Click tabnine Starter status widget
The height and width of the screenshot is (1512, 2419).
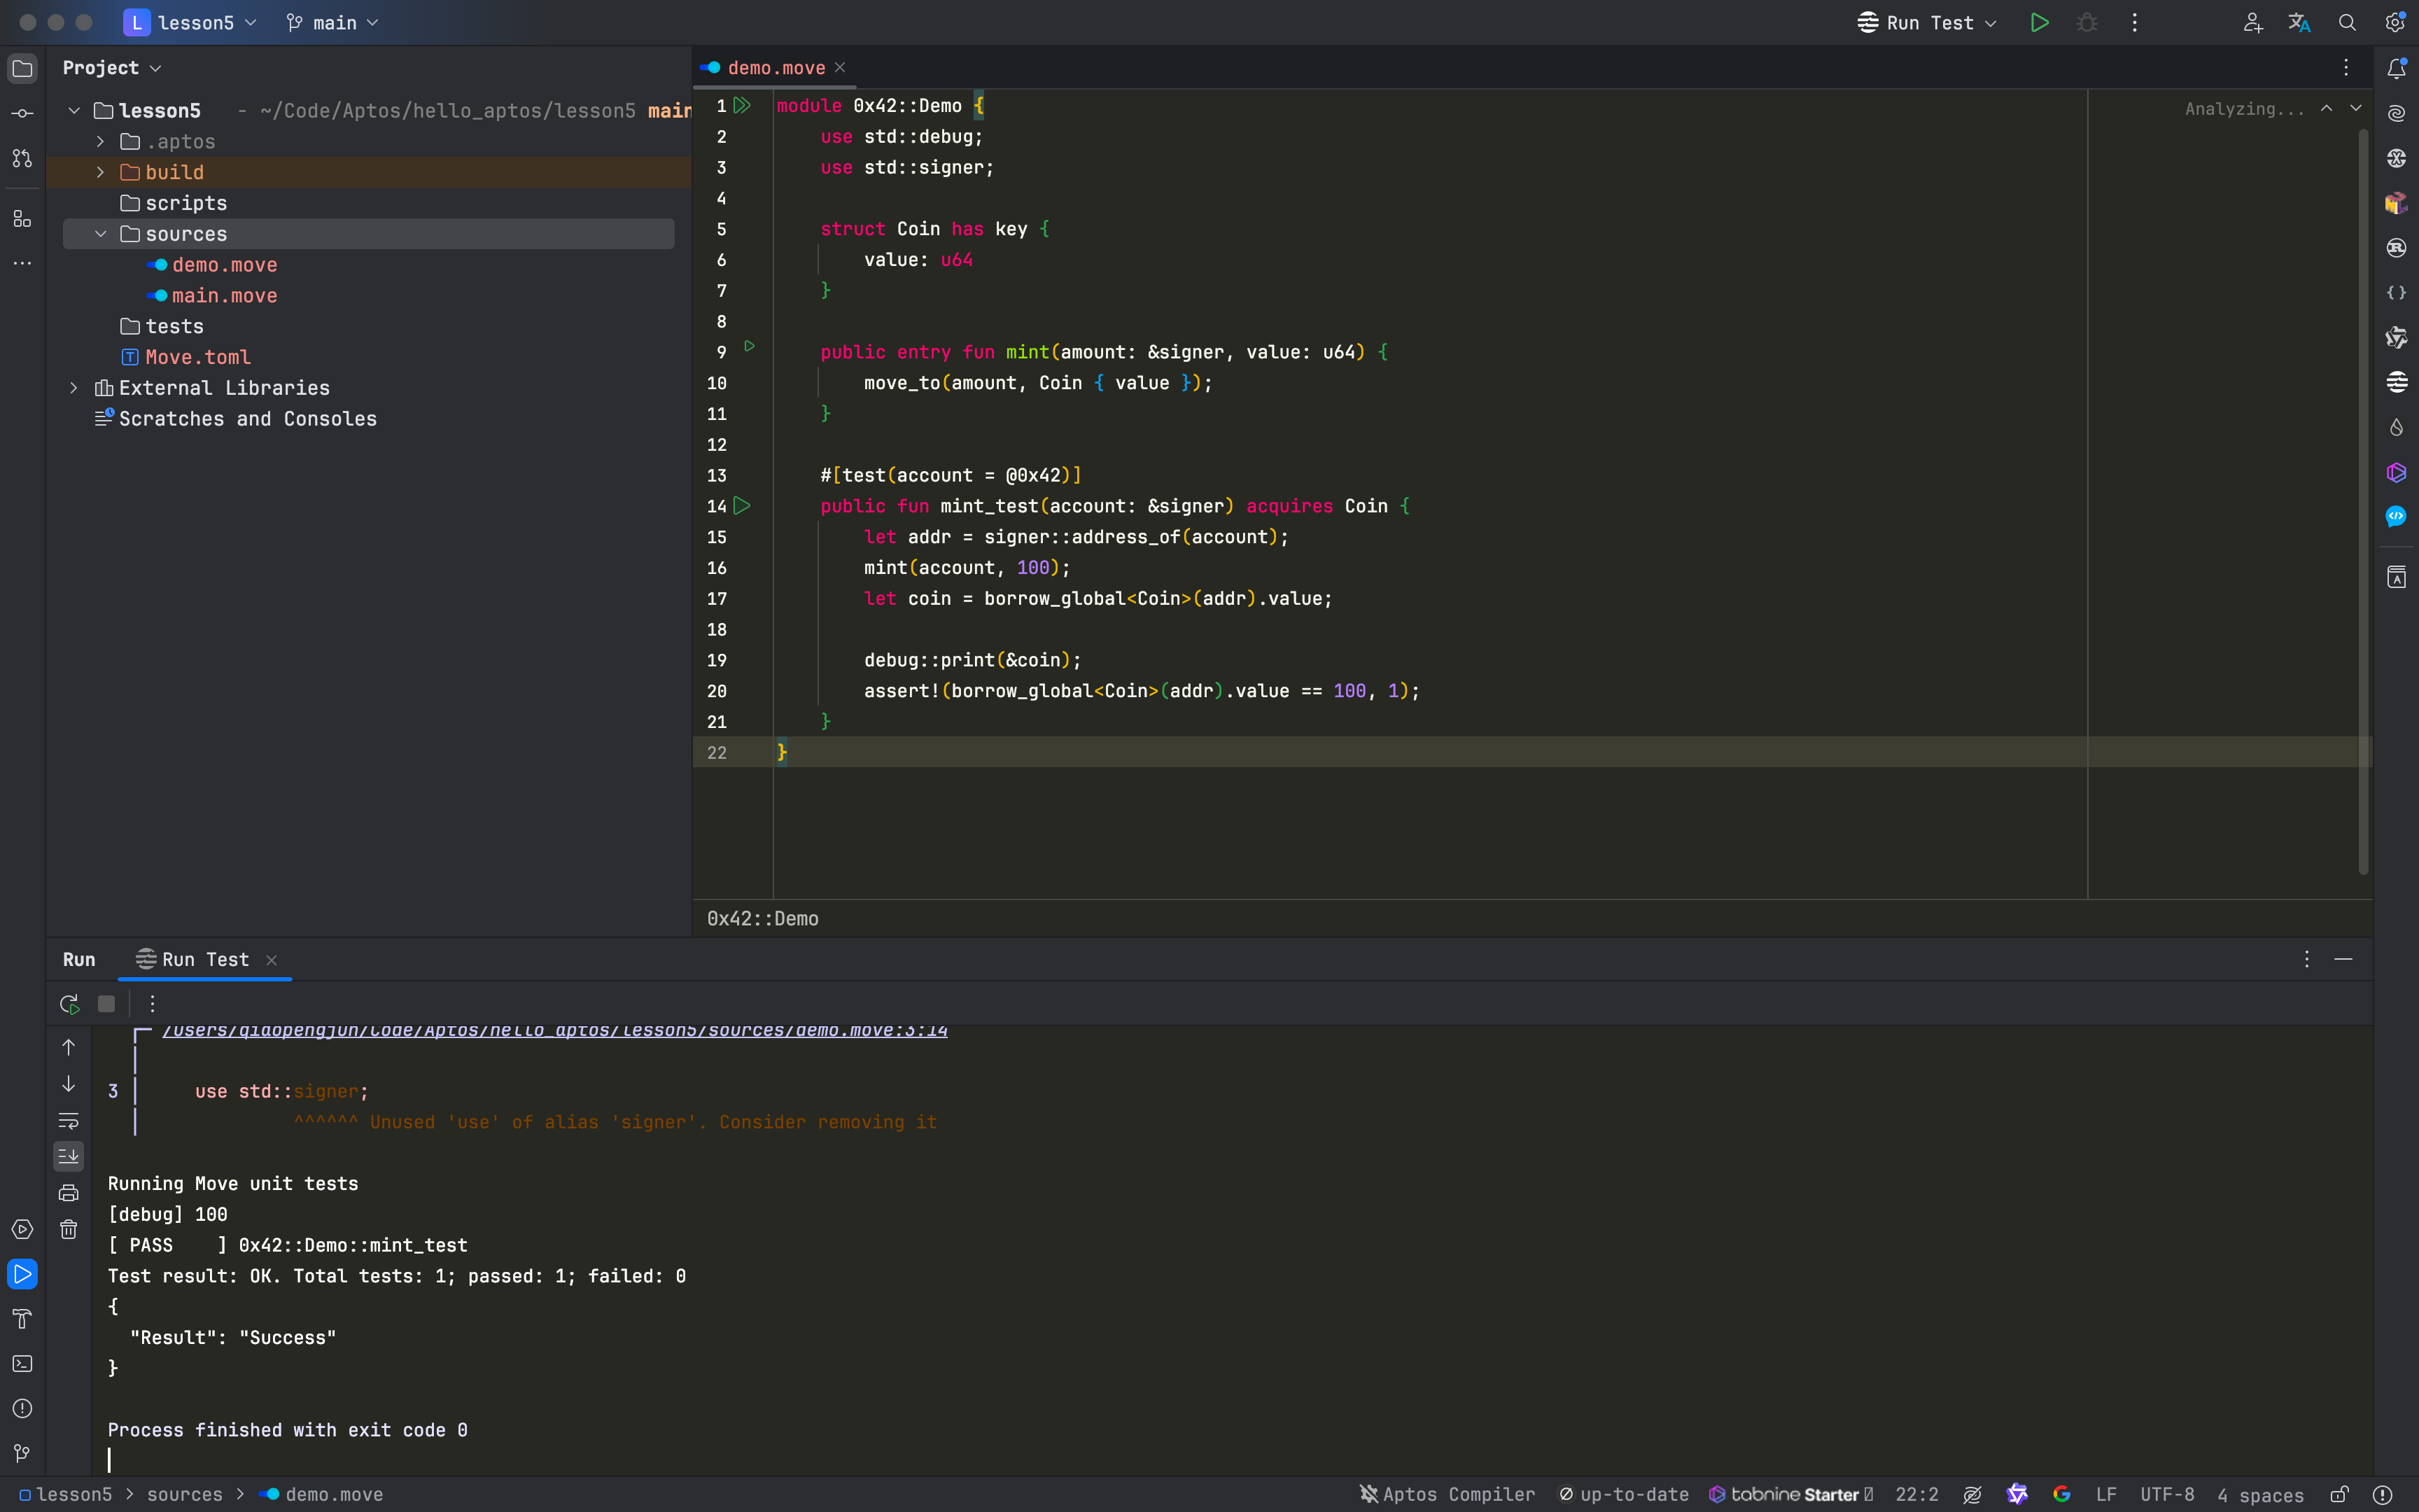click(1790, 1494)
